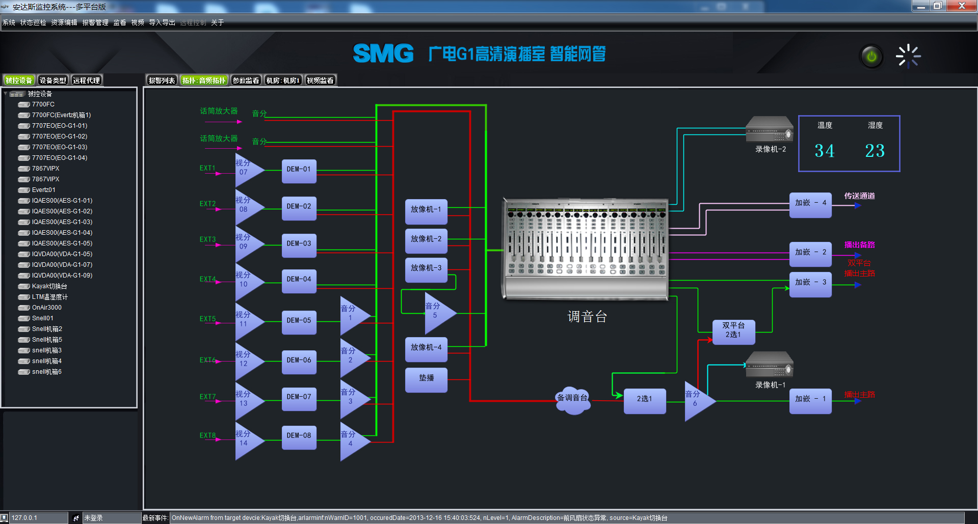Click the DEM-01 device block
The image size is (978, 524).
pyautogui.click(x=299, y=171)
